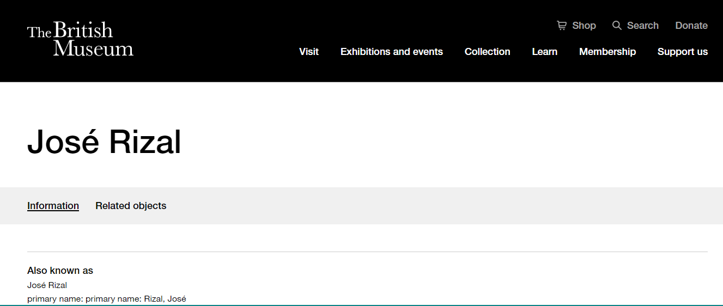Image resolution: width=723 pixels, height=306 pixels.
Task: Open the Visit menu
Action: (309, 52)
